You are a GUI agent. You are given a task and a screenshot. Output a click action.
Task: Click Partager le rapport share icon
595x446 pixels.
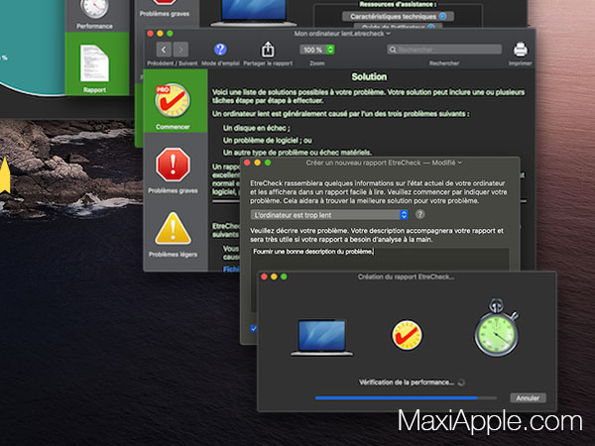(268, 50)
